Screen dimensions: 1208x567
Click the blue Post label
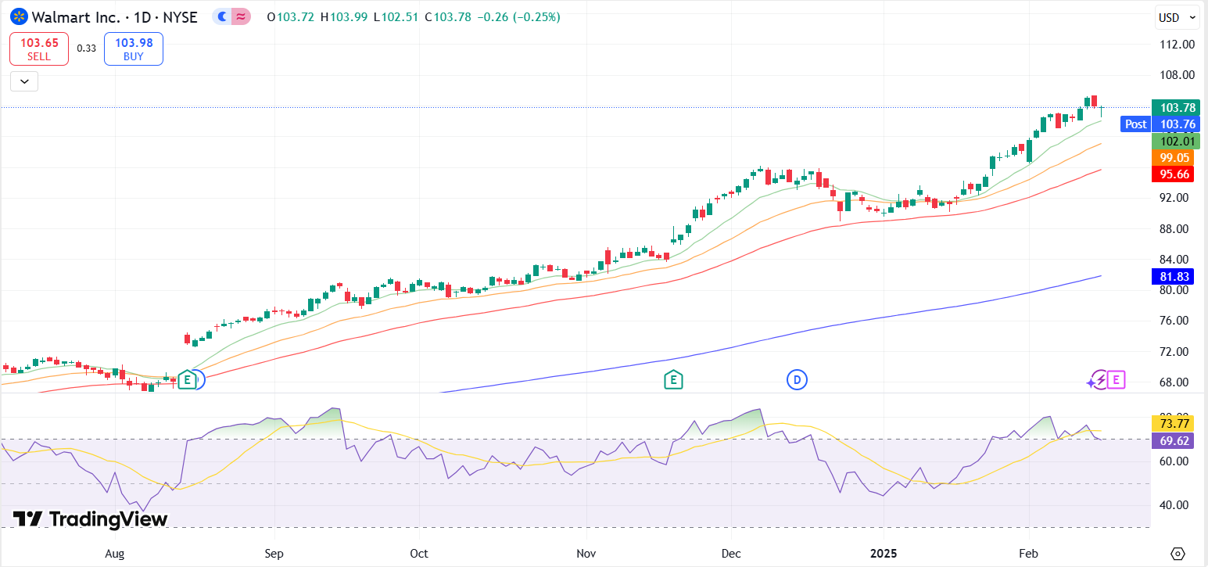[1135, 124]
